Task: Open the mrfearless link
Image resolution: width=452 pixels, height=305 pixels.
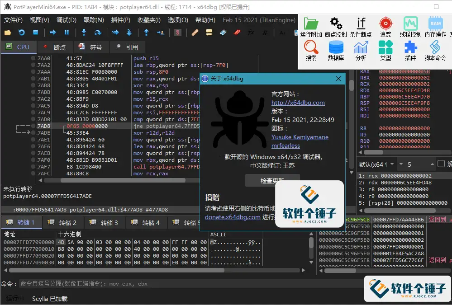Action: (x=285, y=146)
